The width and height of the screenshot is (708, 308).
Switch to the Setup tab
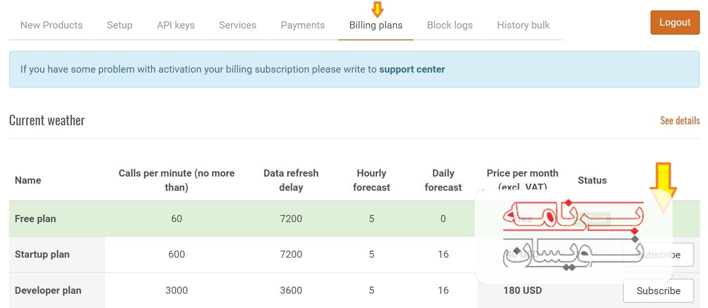[120, 25]
